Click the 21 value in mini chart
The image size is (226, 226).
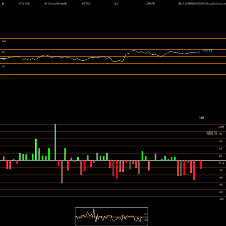[146, 214]
